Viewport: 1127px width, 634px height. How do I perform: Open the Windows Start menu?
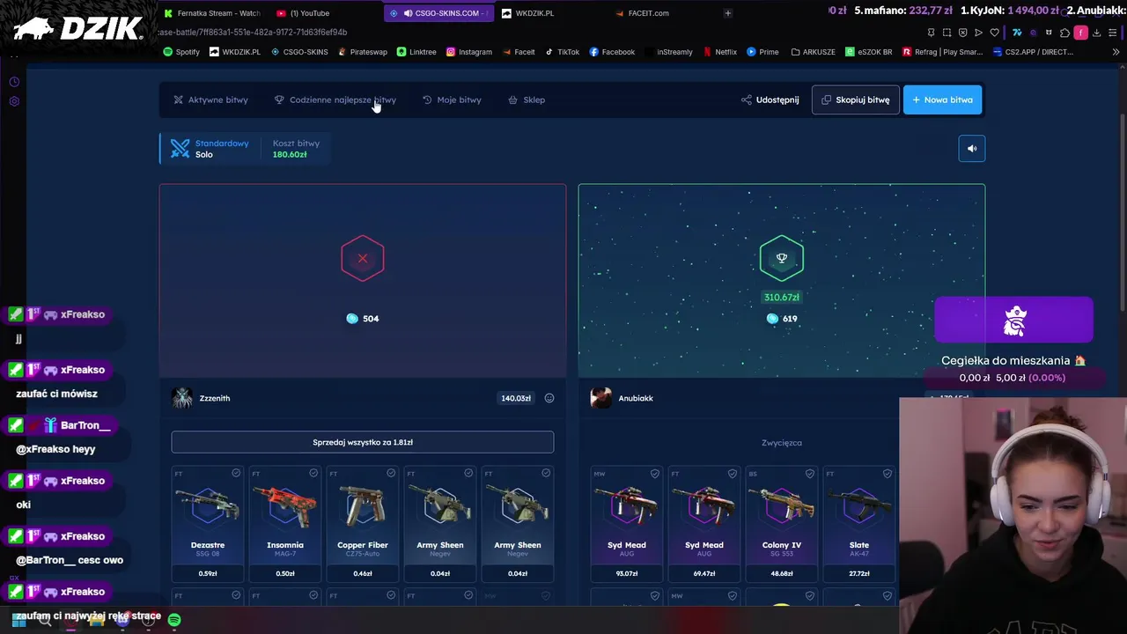18,621
